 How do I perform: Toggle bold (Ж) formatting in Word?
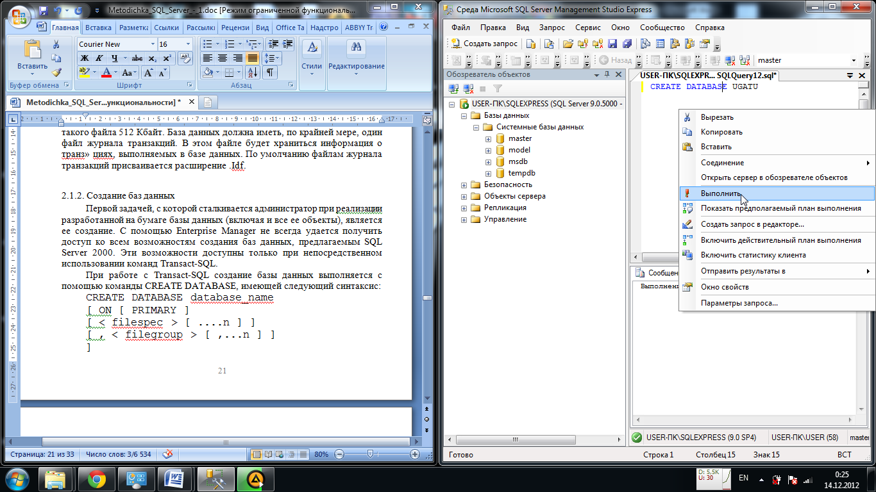pyautogui.click(x=85, y=58)
